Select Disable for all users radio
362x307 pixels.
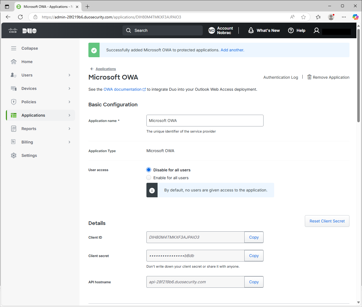pyautogui.click(x=149, y=170)
